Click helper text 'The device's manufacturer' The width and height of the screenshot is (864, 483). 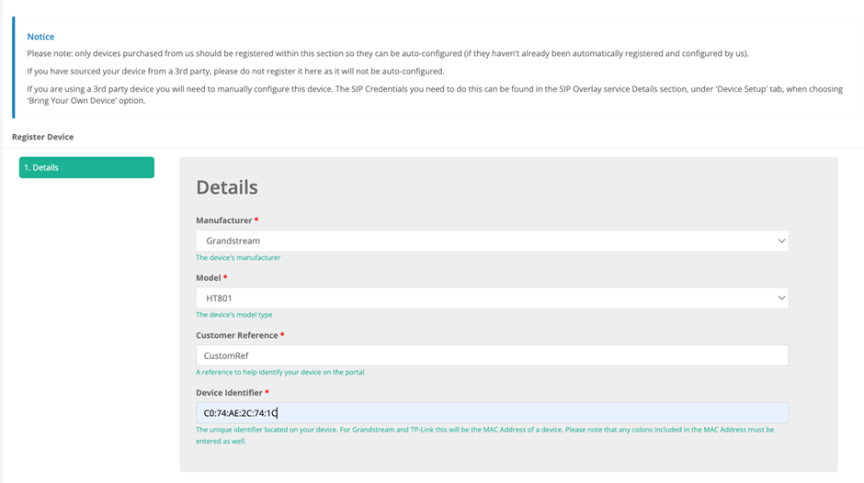(238, 257)
